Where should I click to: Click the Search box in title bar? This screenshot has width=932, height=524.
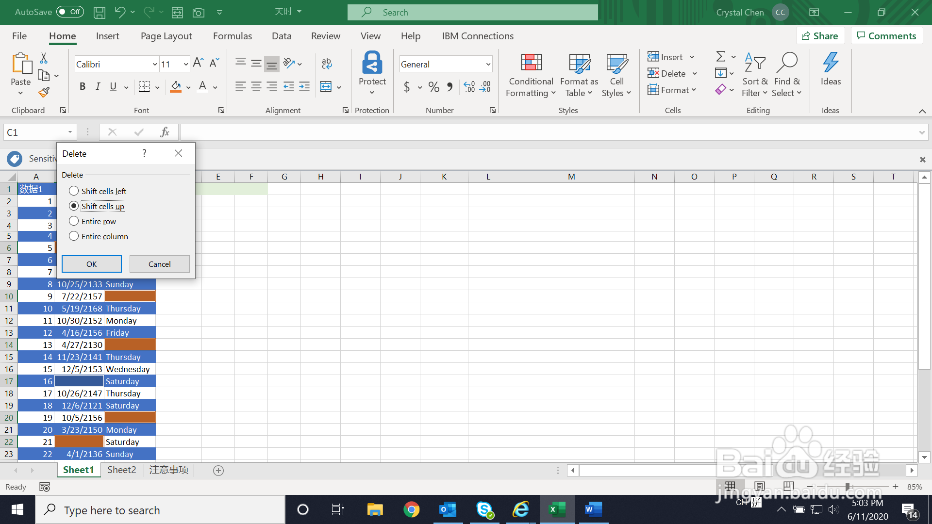[473, 12]
